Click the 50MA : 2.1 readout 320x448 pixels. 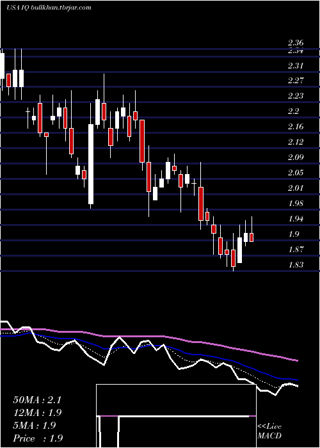coord(37,400)
